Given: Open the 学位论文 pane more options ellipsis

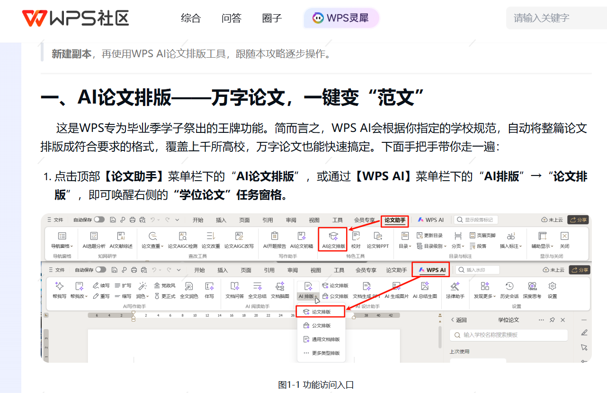Looking at the screenshot, I should point(541,320).
